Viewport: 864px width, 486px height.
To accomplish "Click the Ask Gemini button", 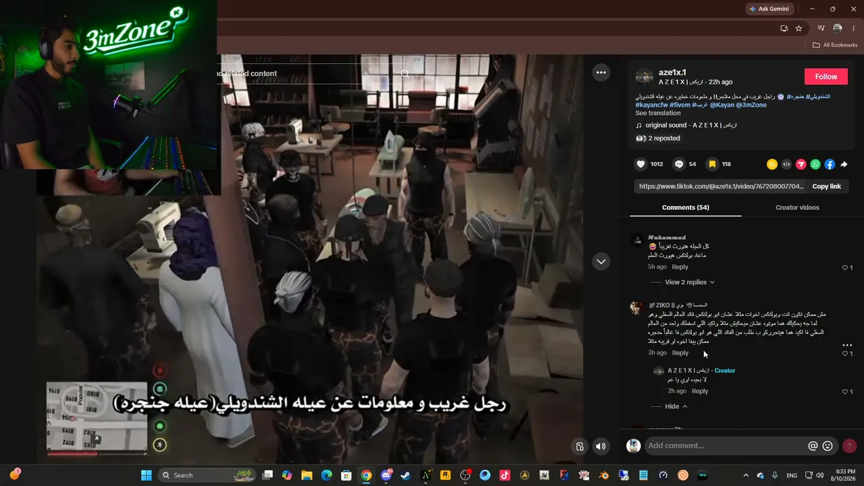I will point(769,9).
